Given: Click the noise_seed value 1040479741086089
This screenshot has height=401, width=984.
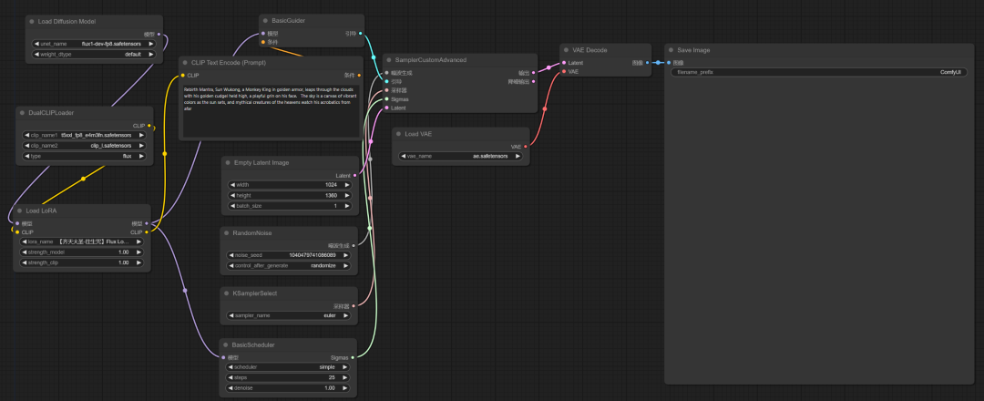Looking at the screenshot, I should click(x=312, y=255).
